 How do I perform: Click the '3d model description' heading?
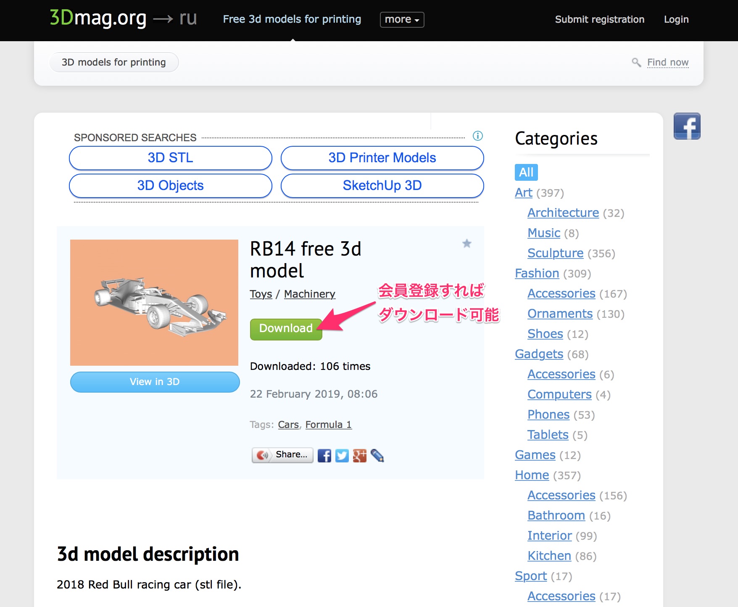point(148,554)
